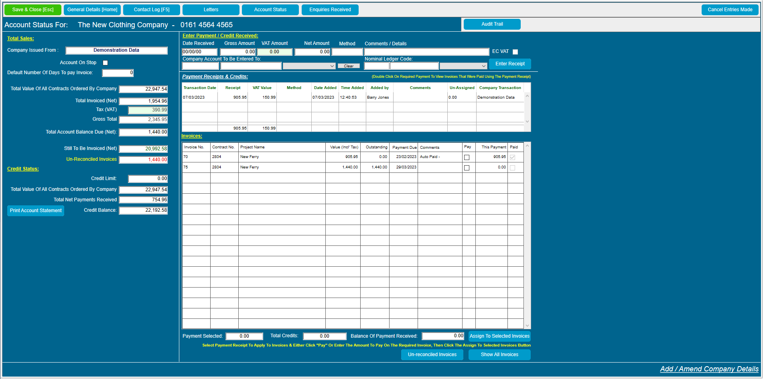Screen dimensions: 763x379
Task: Click the Clear button
Action: (x=349, y=66)
